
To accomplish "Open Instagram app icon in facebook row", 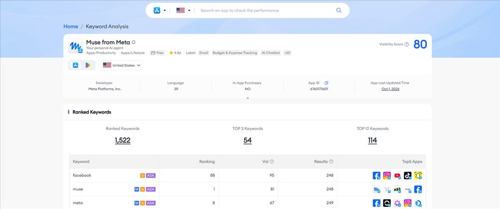I will pos(387,176).
